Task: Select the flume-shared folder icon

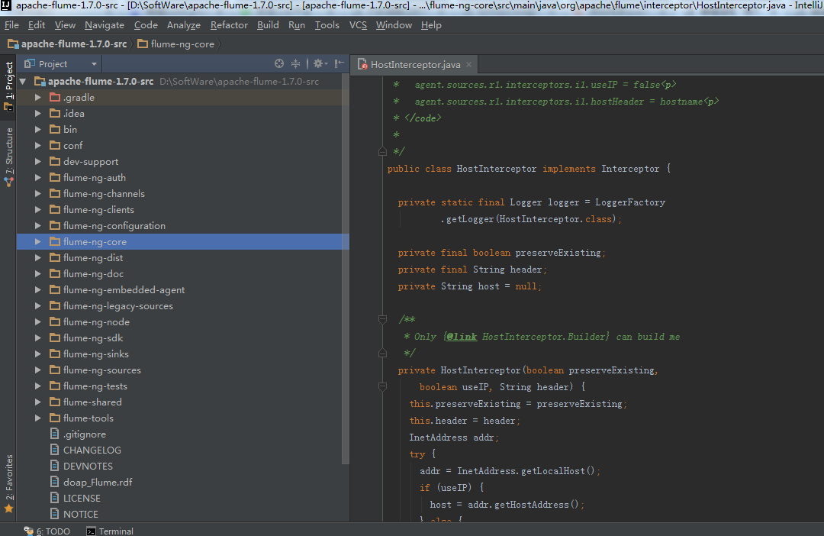Action: tap(55, 402)
